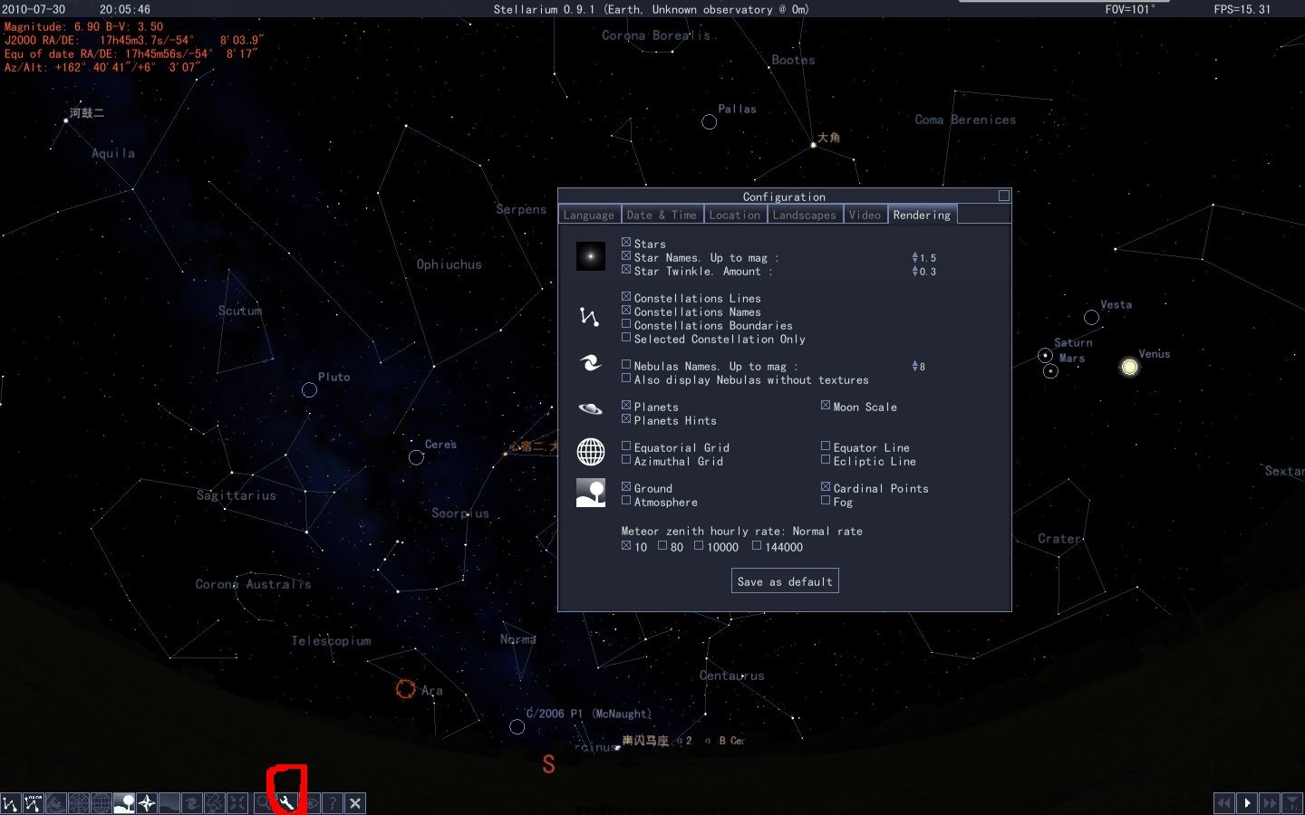Screen dimensions: 1305x815
Task: Switch equatorial/azimuthal mount toolbar icon
Action: (215, 803)
